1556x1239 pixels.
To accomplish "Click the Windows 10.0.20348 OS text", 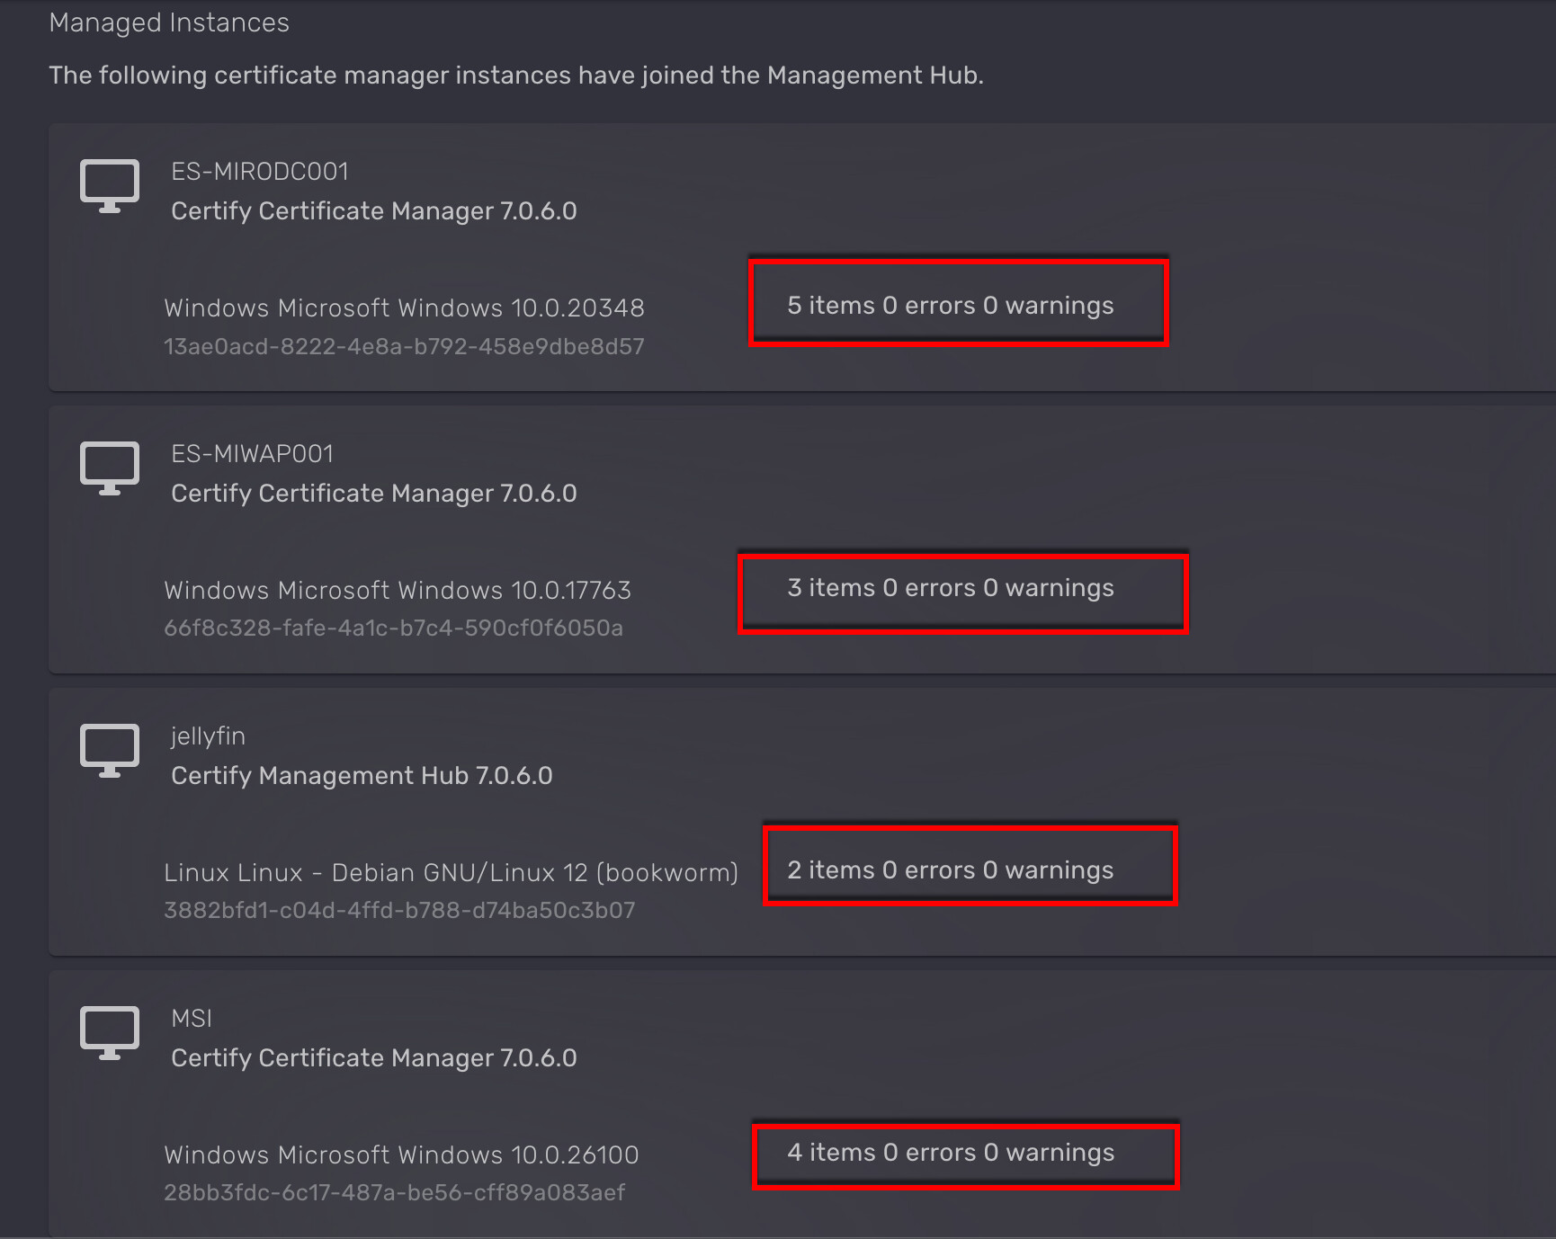I will [x=404, y=308].
